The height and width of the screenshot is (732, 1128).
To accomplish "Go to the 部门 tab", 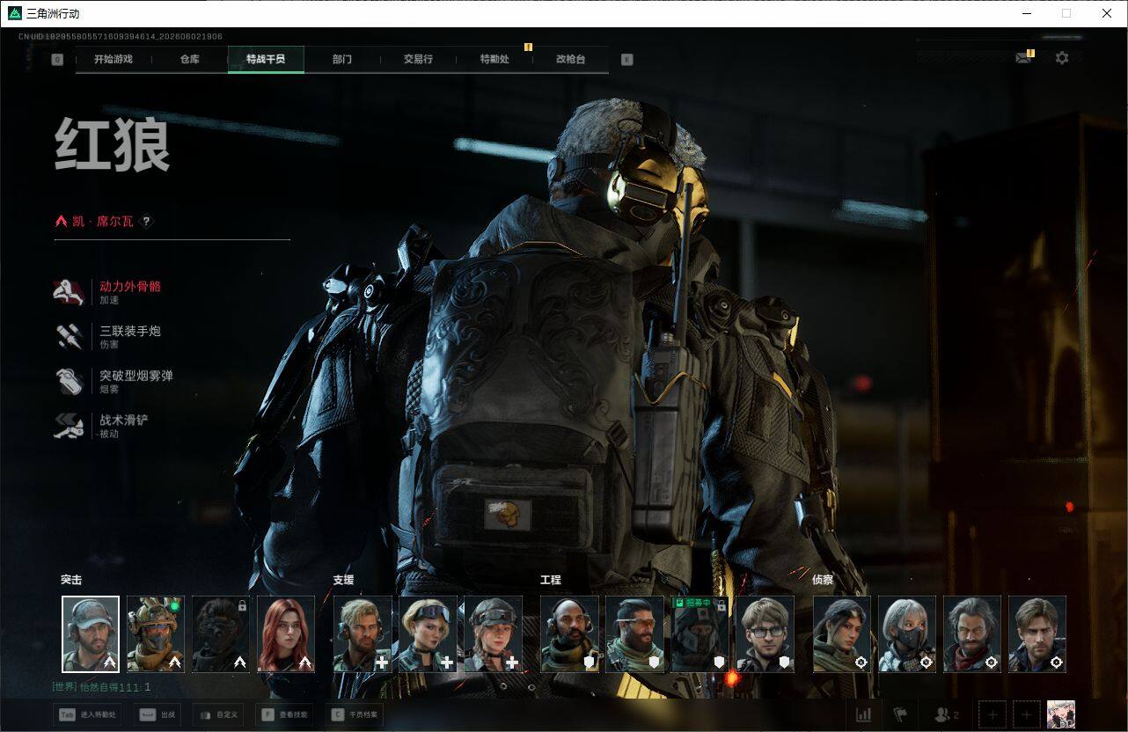I will coord(342,60).
